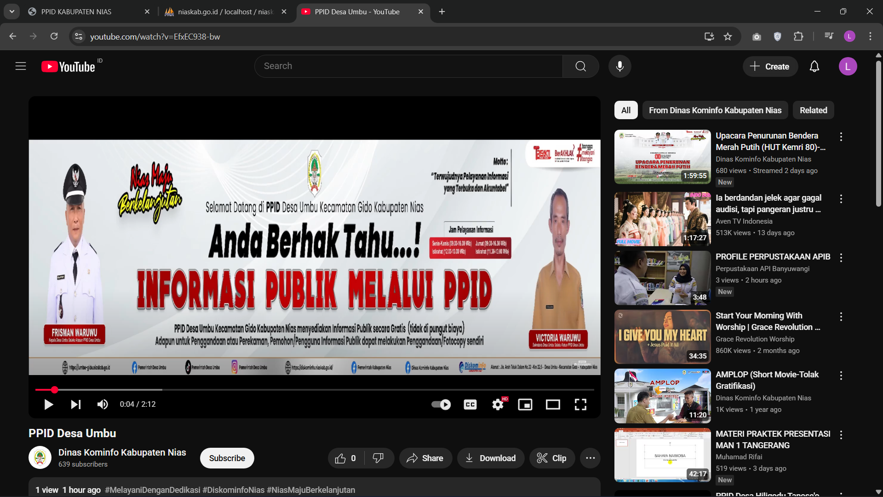Open notifications bell

pos(814,67)
